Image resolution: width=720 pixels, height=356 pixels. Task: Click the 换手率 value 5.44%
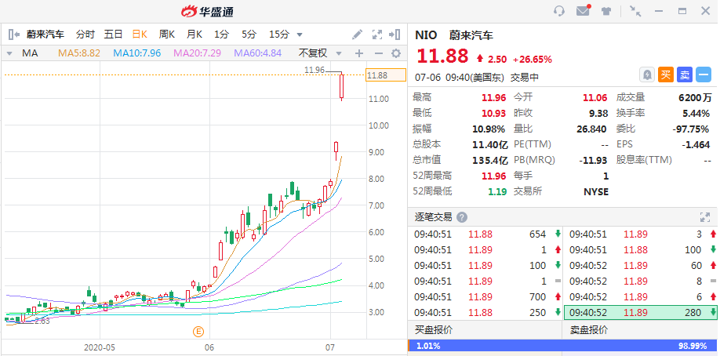(696, 113)
